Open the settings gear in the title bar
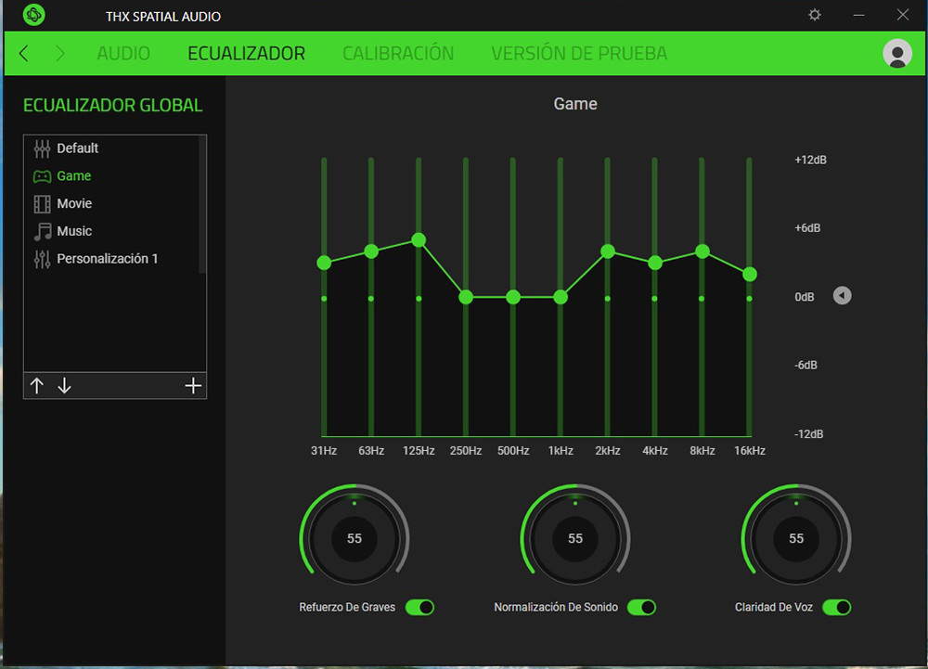928x669 pixels. click(x=814, y=15)
